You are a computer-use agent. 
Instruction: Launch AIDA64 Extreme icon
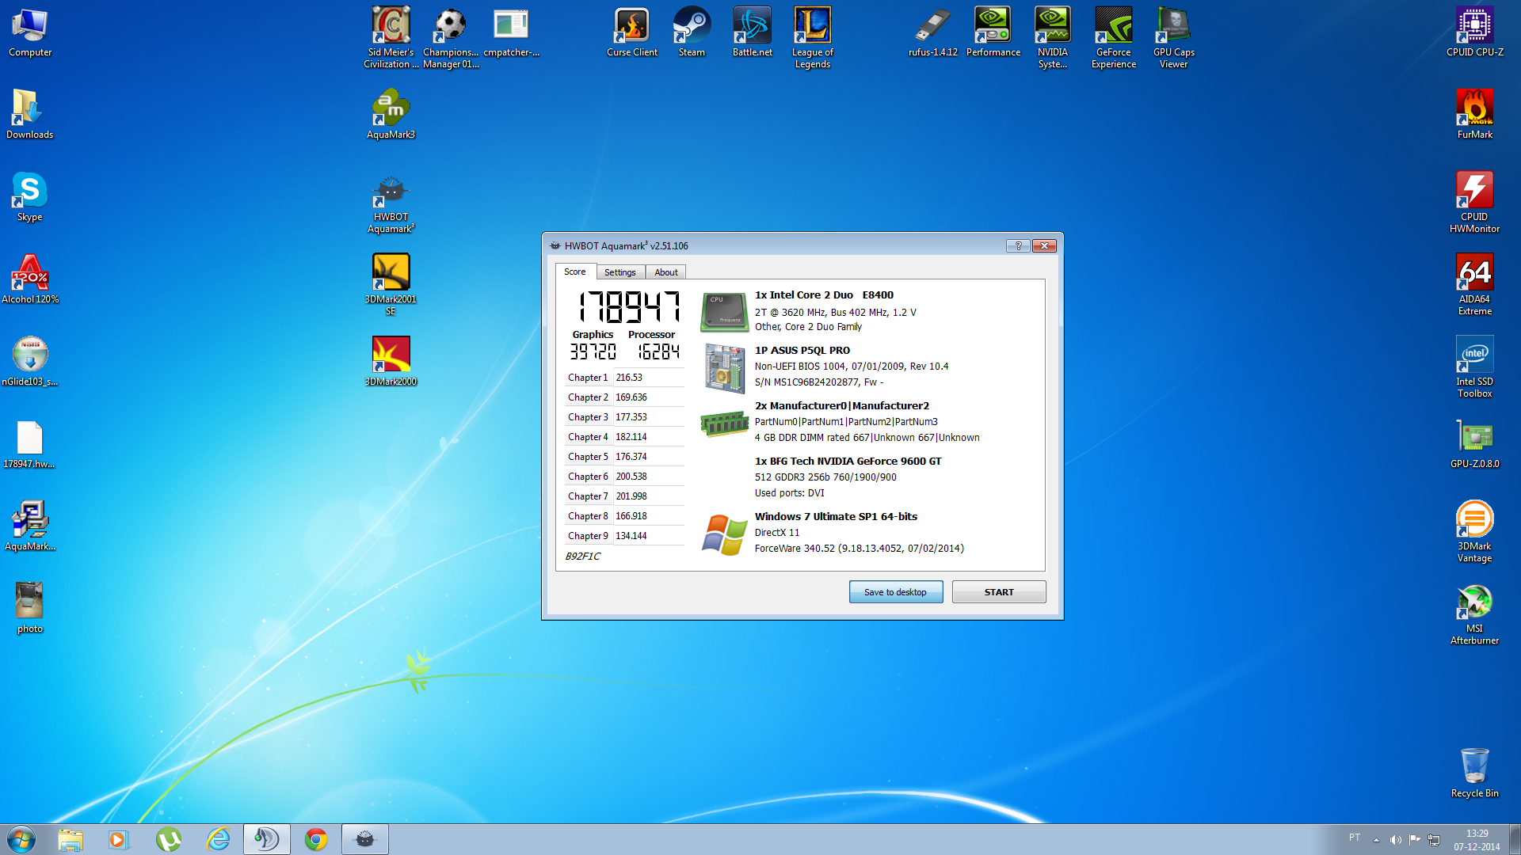[x=1474, y=285]
